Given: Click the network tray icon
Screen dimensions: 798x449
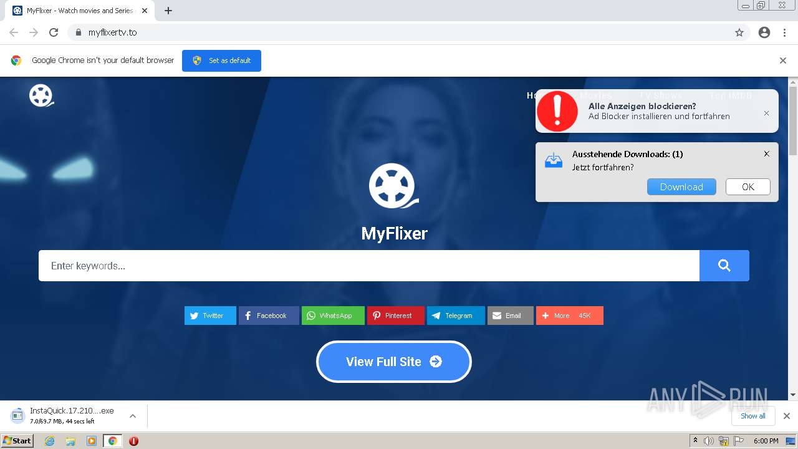Looking at the screenshot, I should [x=724, y=441].
